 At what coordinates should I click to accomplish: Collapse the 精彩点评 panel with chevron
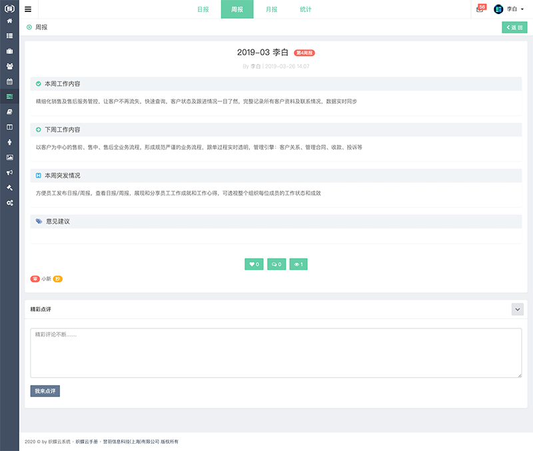(x=517, y=309)
